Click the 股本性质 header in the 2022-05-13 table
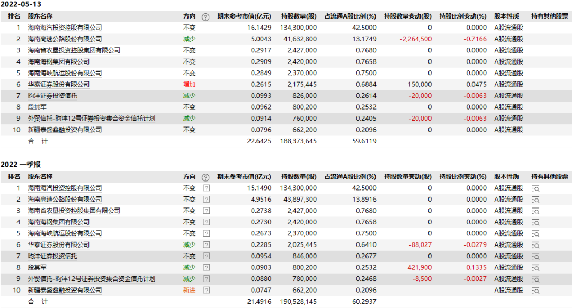The width and height of the screenshot is (572, 308). (507, 16)
